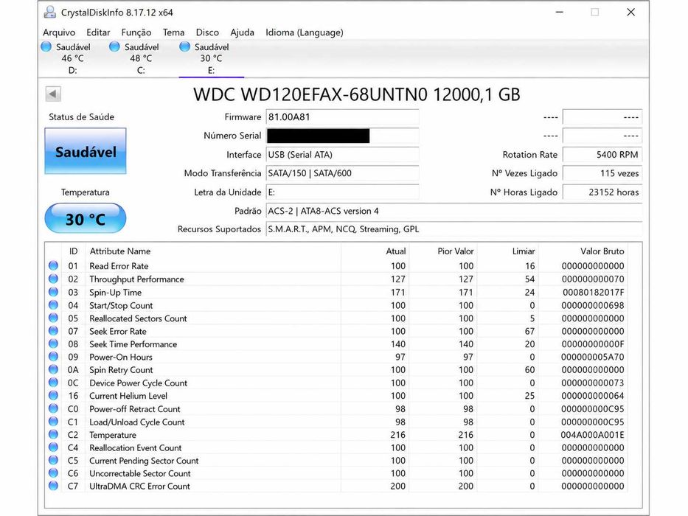Click the ID column header

coord(73,251)
